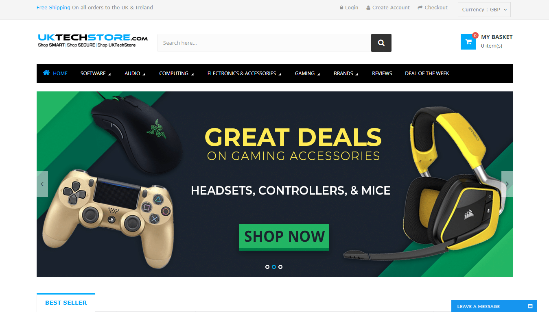Viewport: 549px width, 312px height.
Task: Open the blue shopping cart icon
Action: [x=468, y=42]
